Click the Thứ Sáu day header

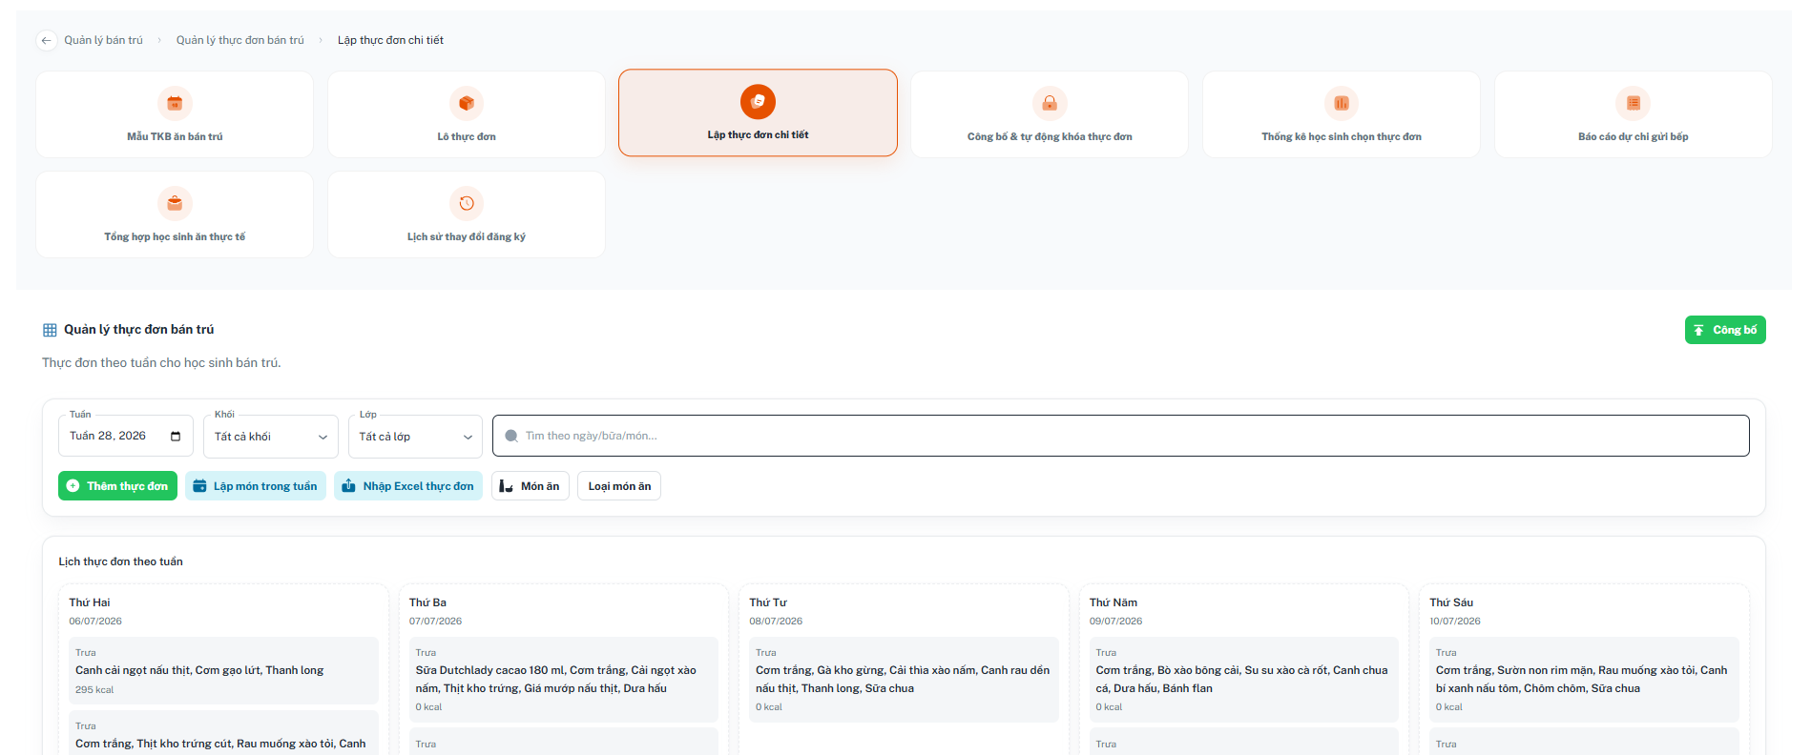point(1451,602)
